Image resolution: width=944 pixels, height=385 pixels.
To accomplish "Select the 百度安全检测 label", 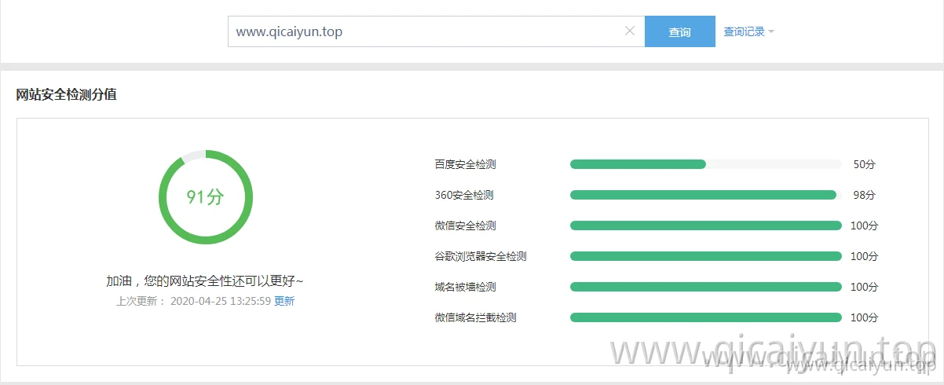I will [x=466, y=164].
